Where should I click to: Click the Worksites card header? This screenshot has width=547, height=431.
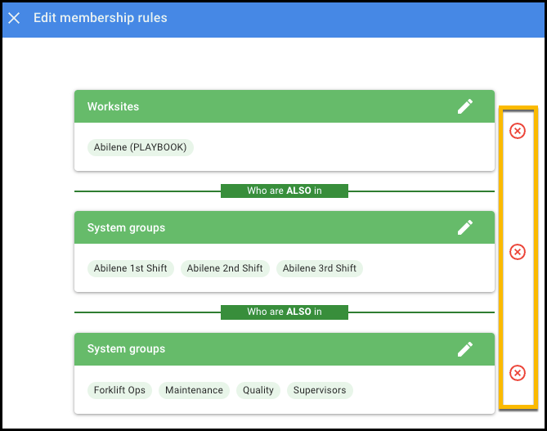pos(245,106)
